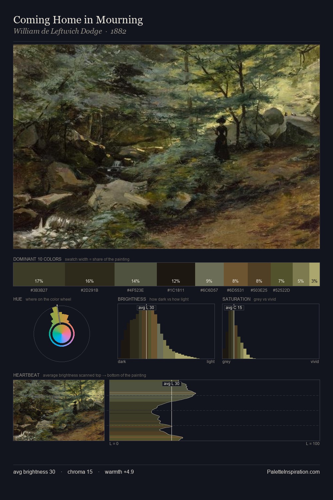
Task: Click the 'DOMINANT 10 COLORS' heading
Action: point(37,259)
